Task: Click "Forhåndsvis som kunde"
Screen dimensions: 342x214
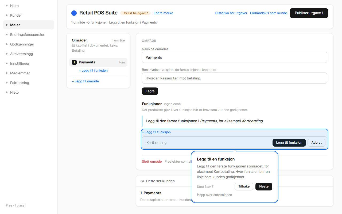Action: pos(269,13)
